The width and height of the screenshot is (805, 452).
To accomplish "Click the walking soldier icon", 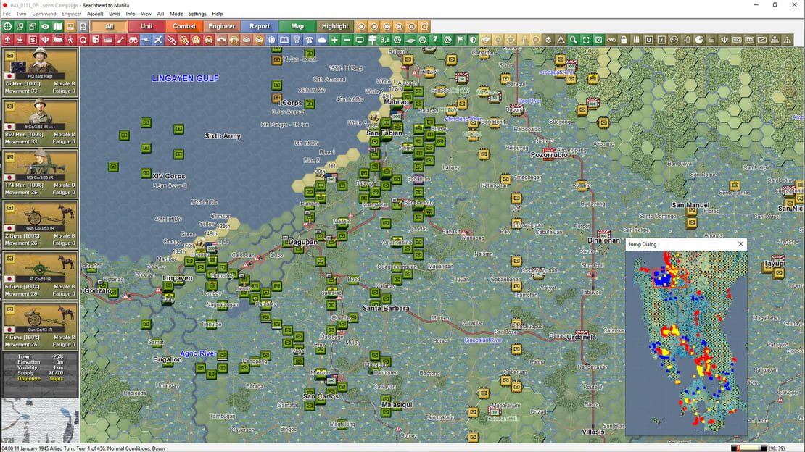I will (x=70, y=40).
